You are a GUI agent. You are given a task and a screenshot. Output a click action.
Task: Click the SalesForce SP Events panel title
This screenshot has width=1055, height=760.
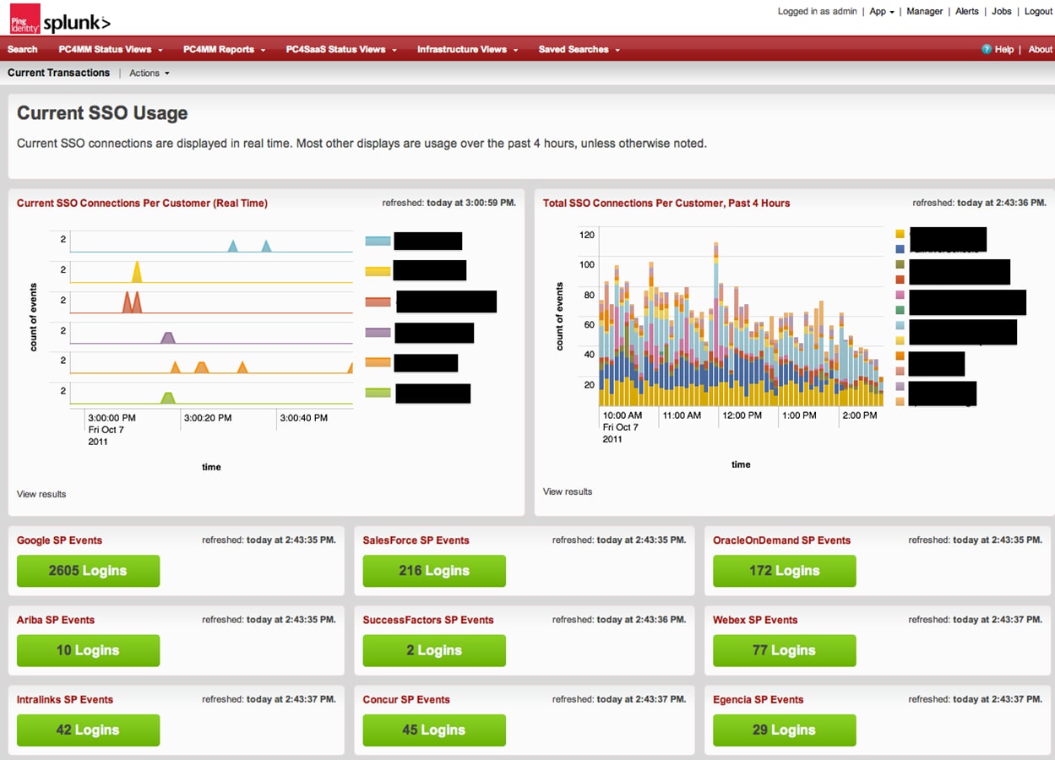click(416, 540)
